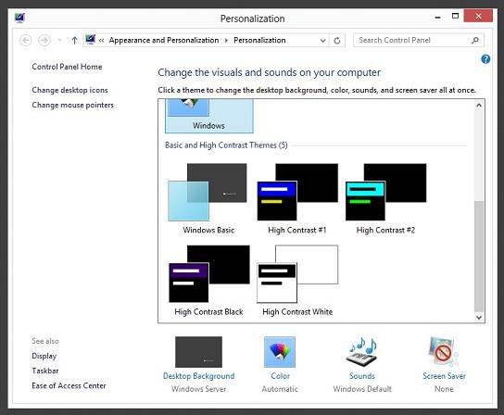Open the Sounds musical notes icon

(x=362, y=352)
